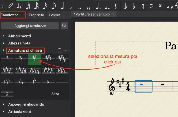
Task: Expand the Articolazioni palette
Action: pyautogui.click(x=4, y=112)
